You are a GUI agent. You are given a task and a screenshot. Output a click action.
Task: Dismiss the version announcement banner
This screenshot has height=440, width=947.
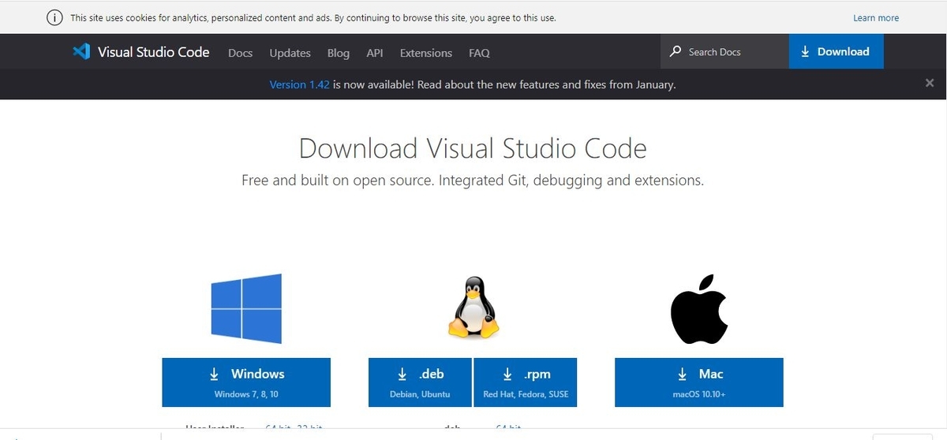(x=930, y=83)
